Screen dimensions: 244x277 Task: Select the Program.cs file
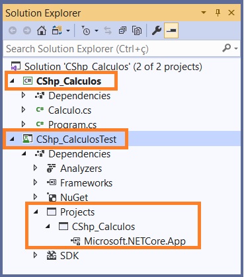72,125
